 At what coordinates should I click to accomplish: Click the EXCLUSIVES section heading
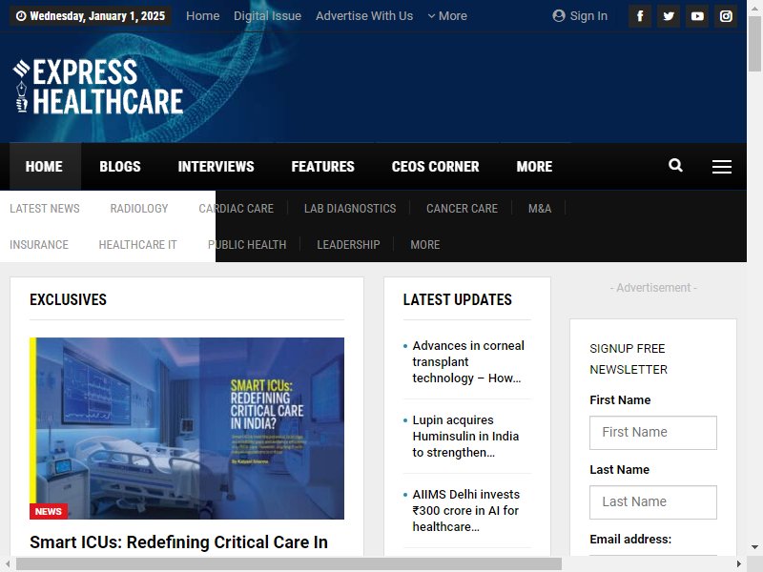pos(68,299)
